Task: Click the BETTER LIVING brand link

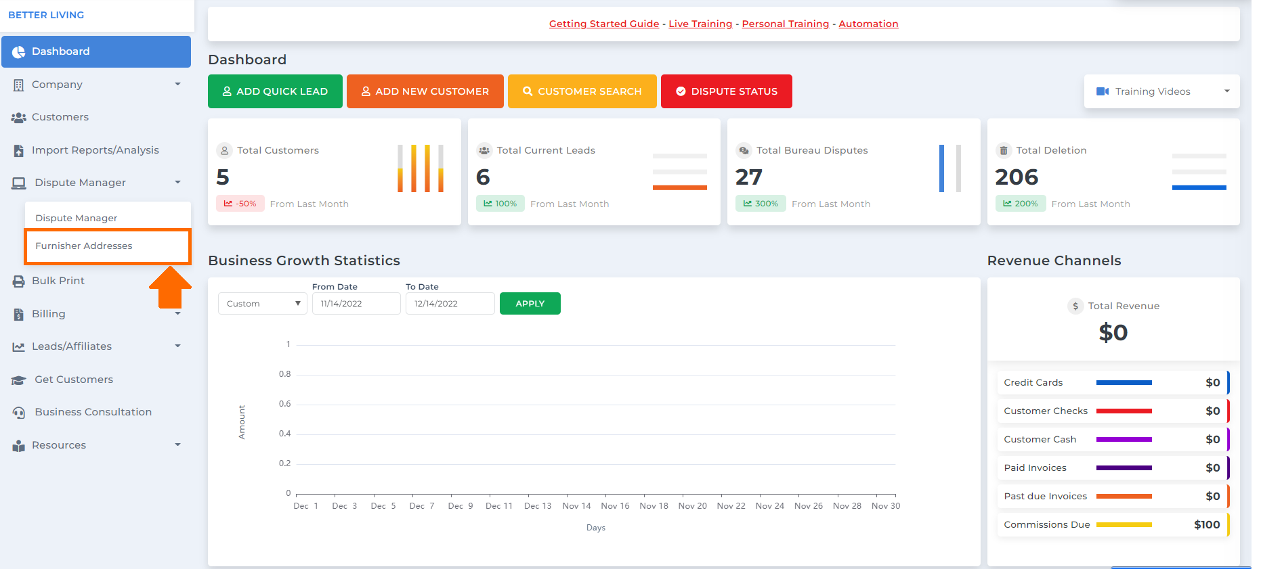Action: coord(46,15)
